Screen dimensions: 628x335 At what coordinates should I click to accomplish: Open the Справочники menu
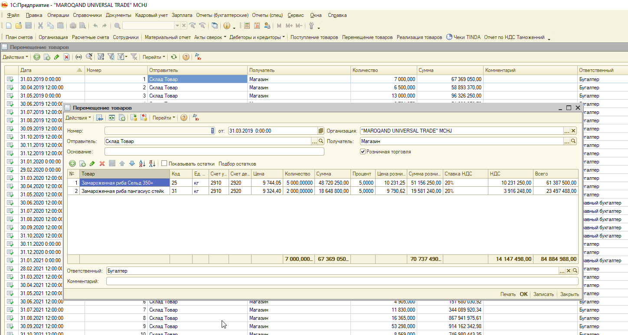[87, 15]
